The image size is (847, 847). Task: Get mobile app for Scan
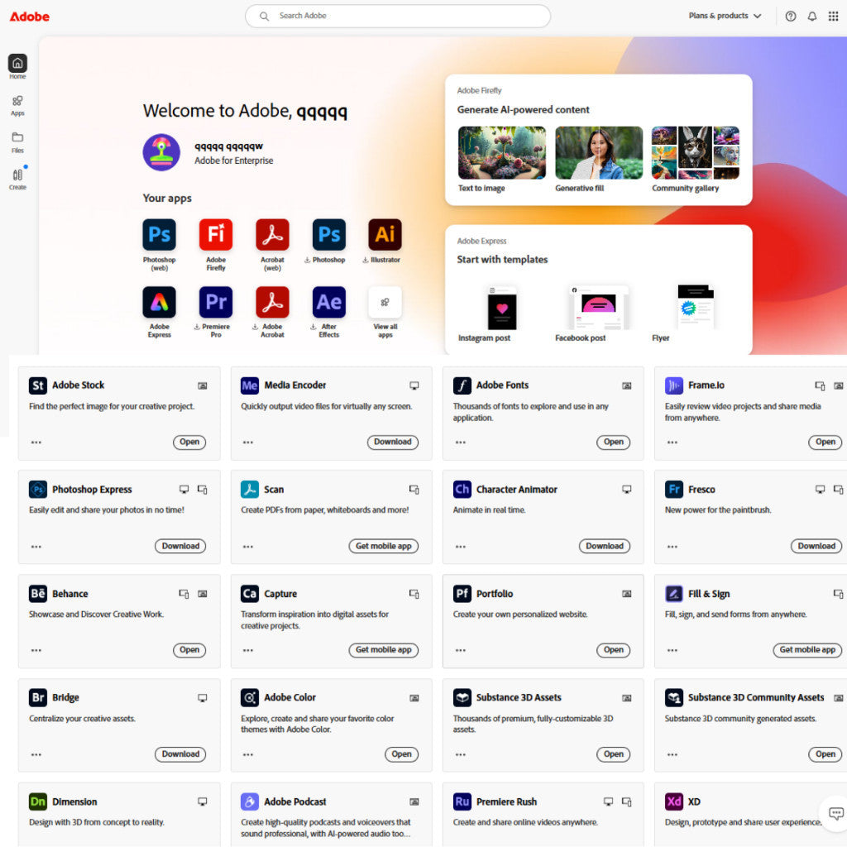tap(384, 546)
